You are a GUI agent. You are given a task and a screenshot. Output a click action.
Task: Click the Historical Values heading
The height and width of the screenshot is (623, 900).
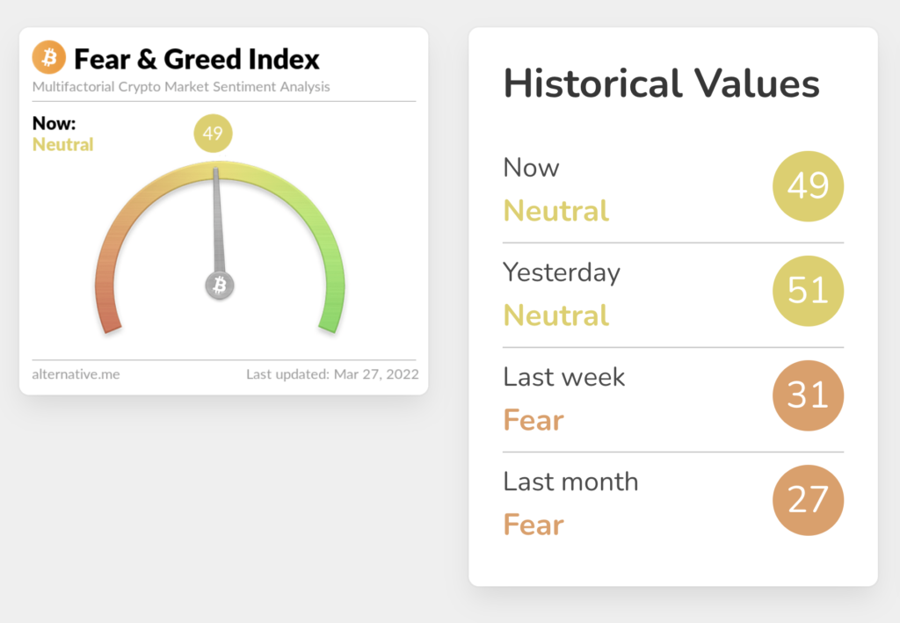click(x=661, y=84)
